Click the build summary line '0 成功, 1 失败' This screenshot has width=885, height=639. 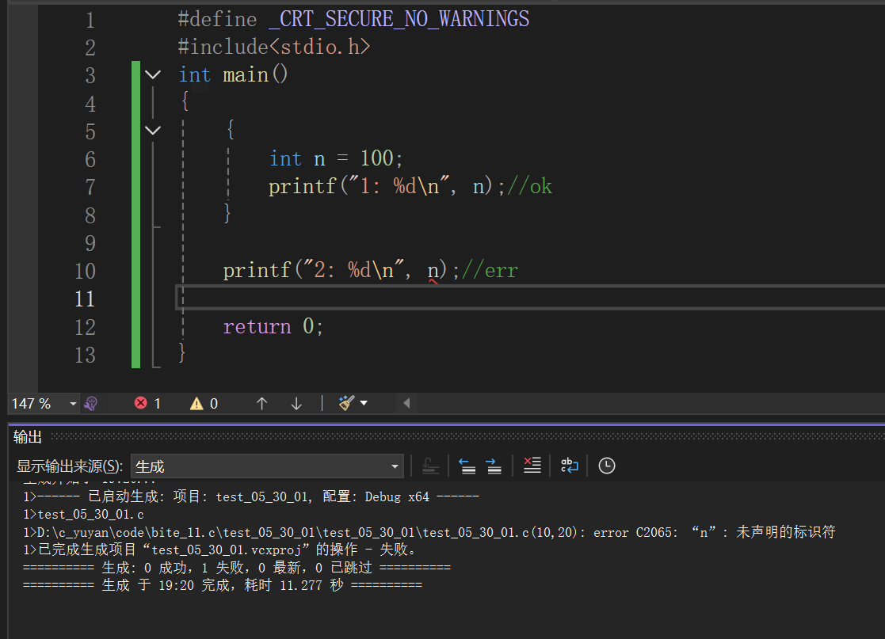click(237, 568)
